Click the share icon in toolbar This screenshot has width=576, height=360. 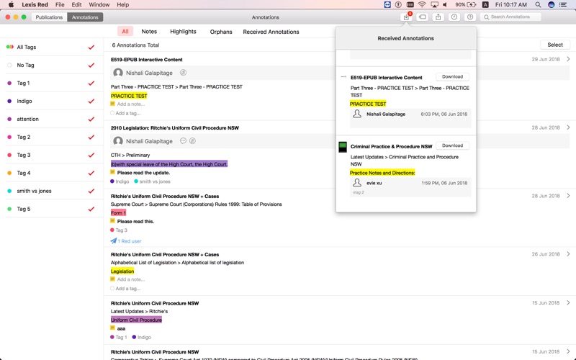click(438, 17)
